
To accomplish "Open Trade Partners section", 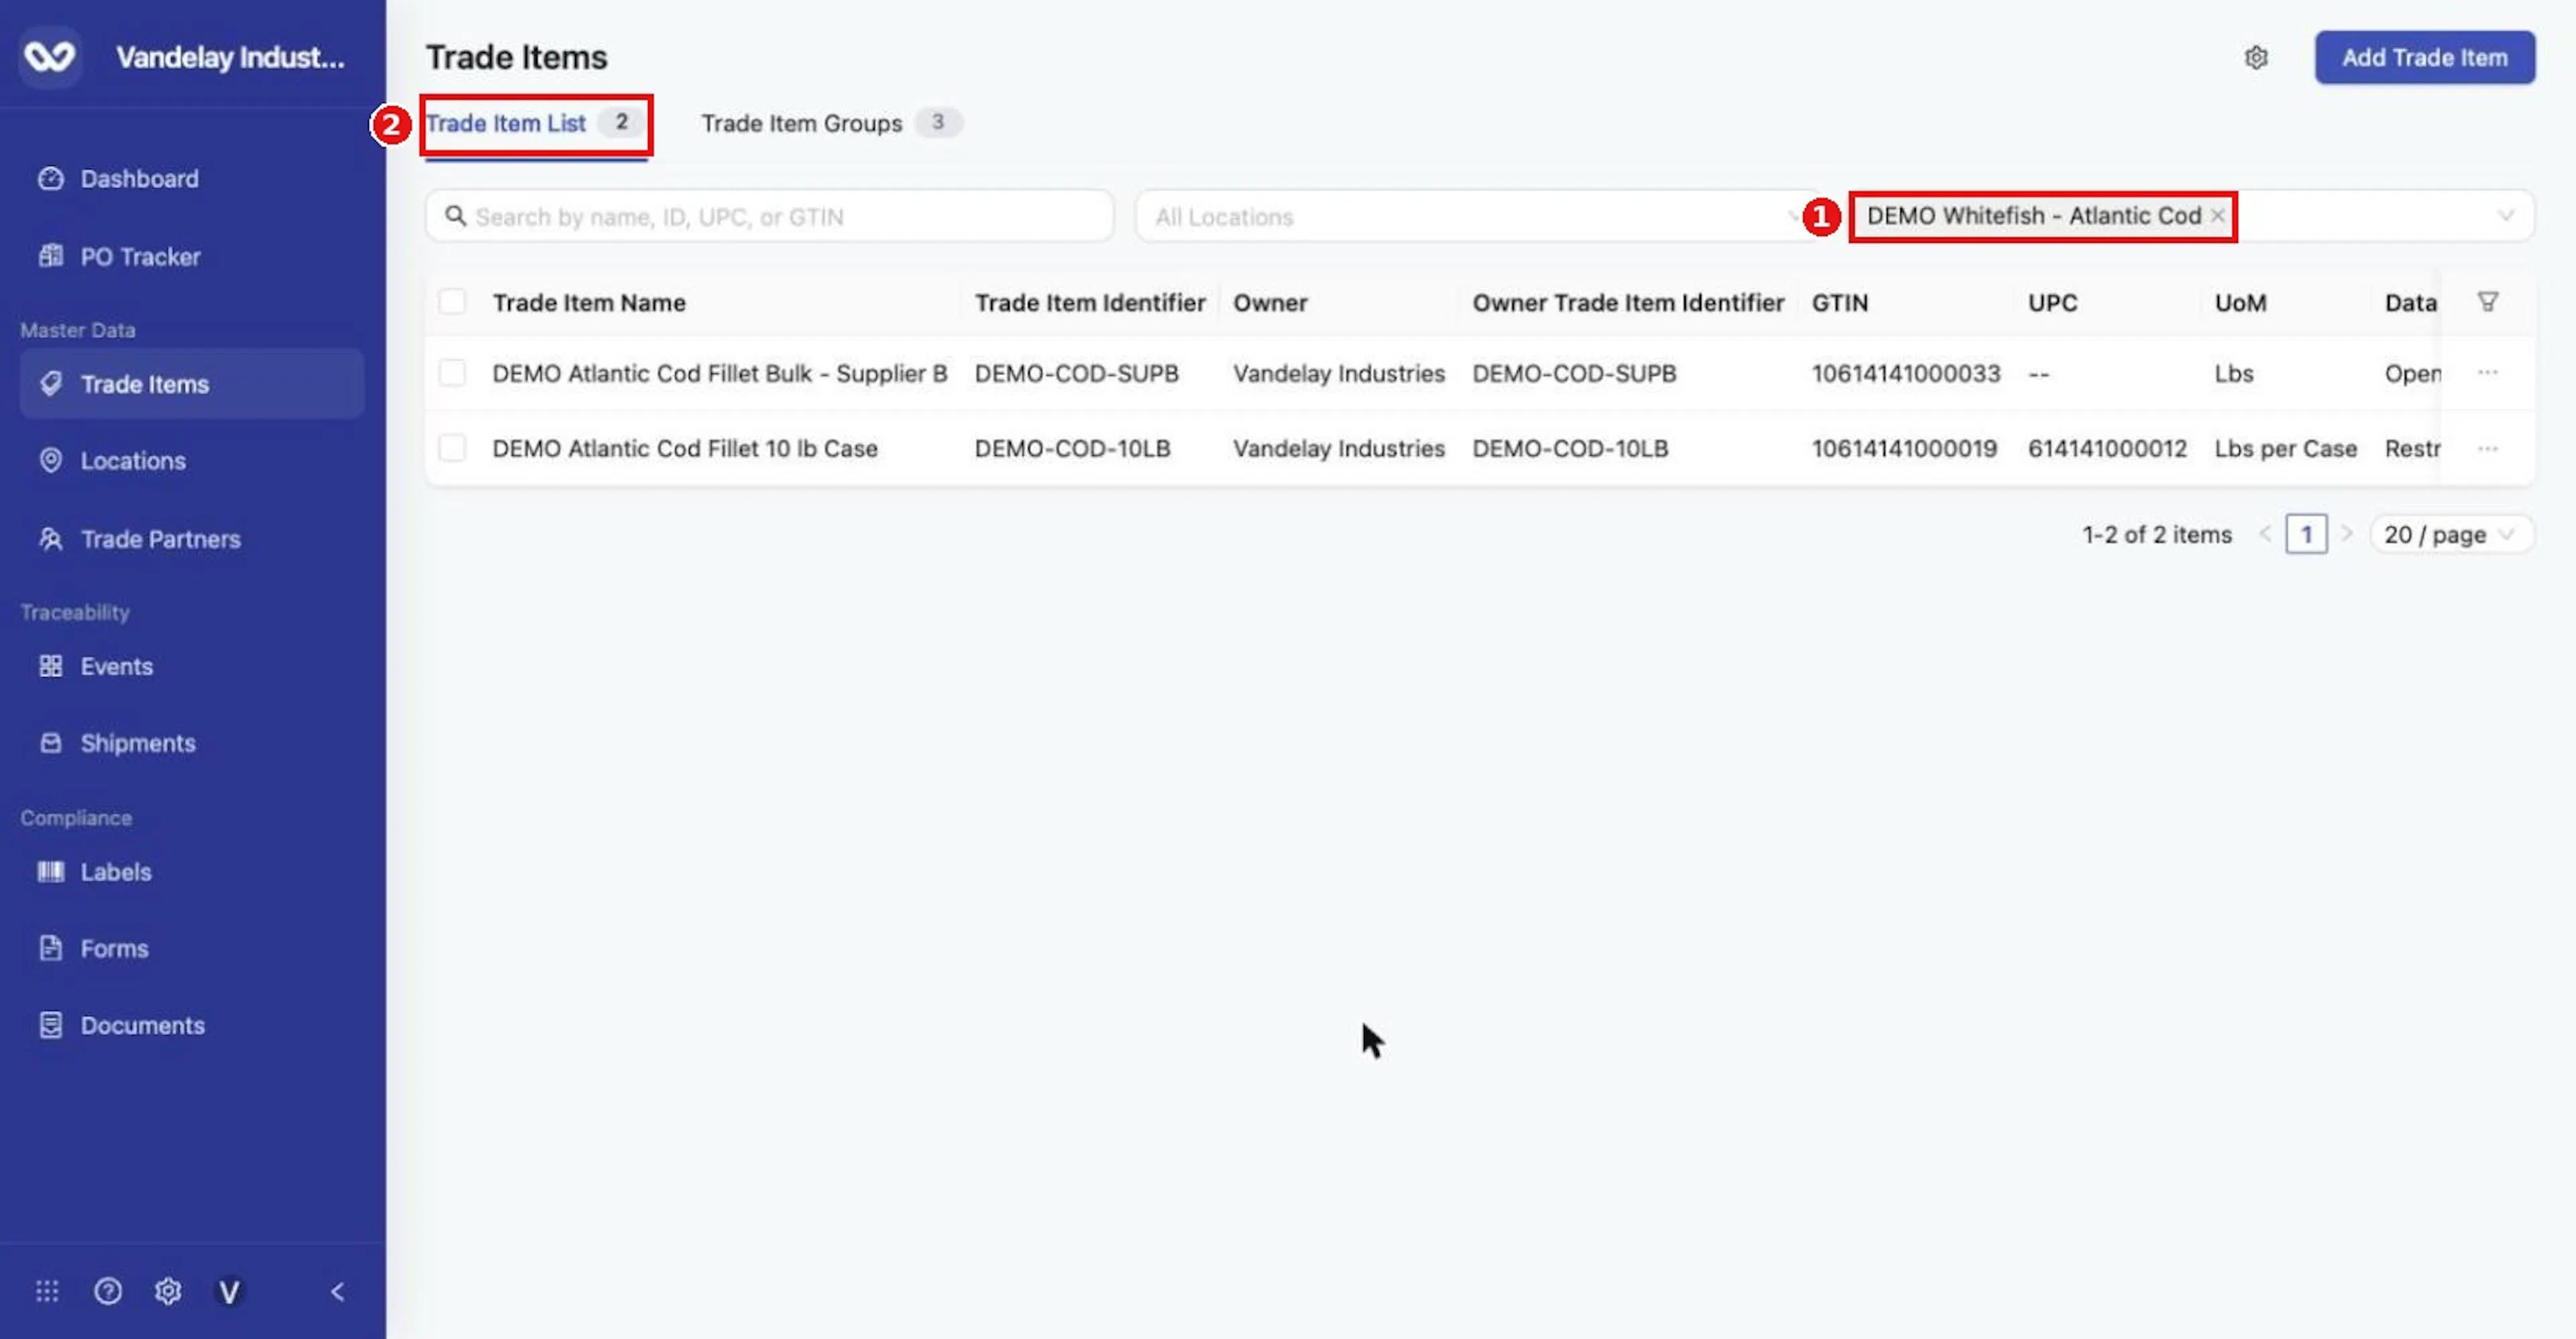I will (160, 539).
